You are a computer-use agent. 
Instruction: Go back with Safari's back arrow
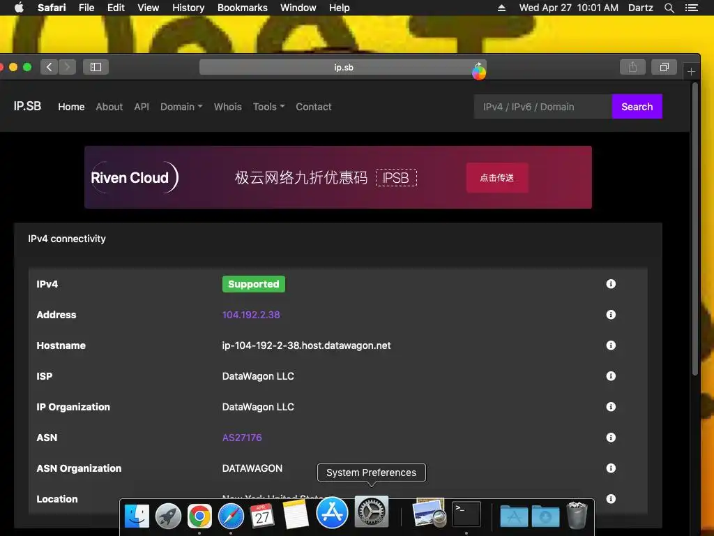coord(50,67)
